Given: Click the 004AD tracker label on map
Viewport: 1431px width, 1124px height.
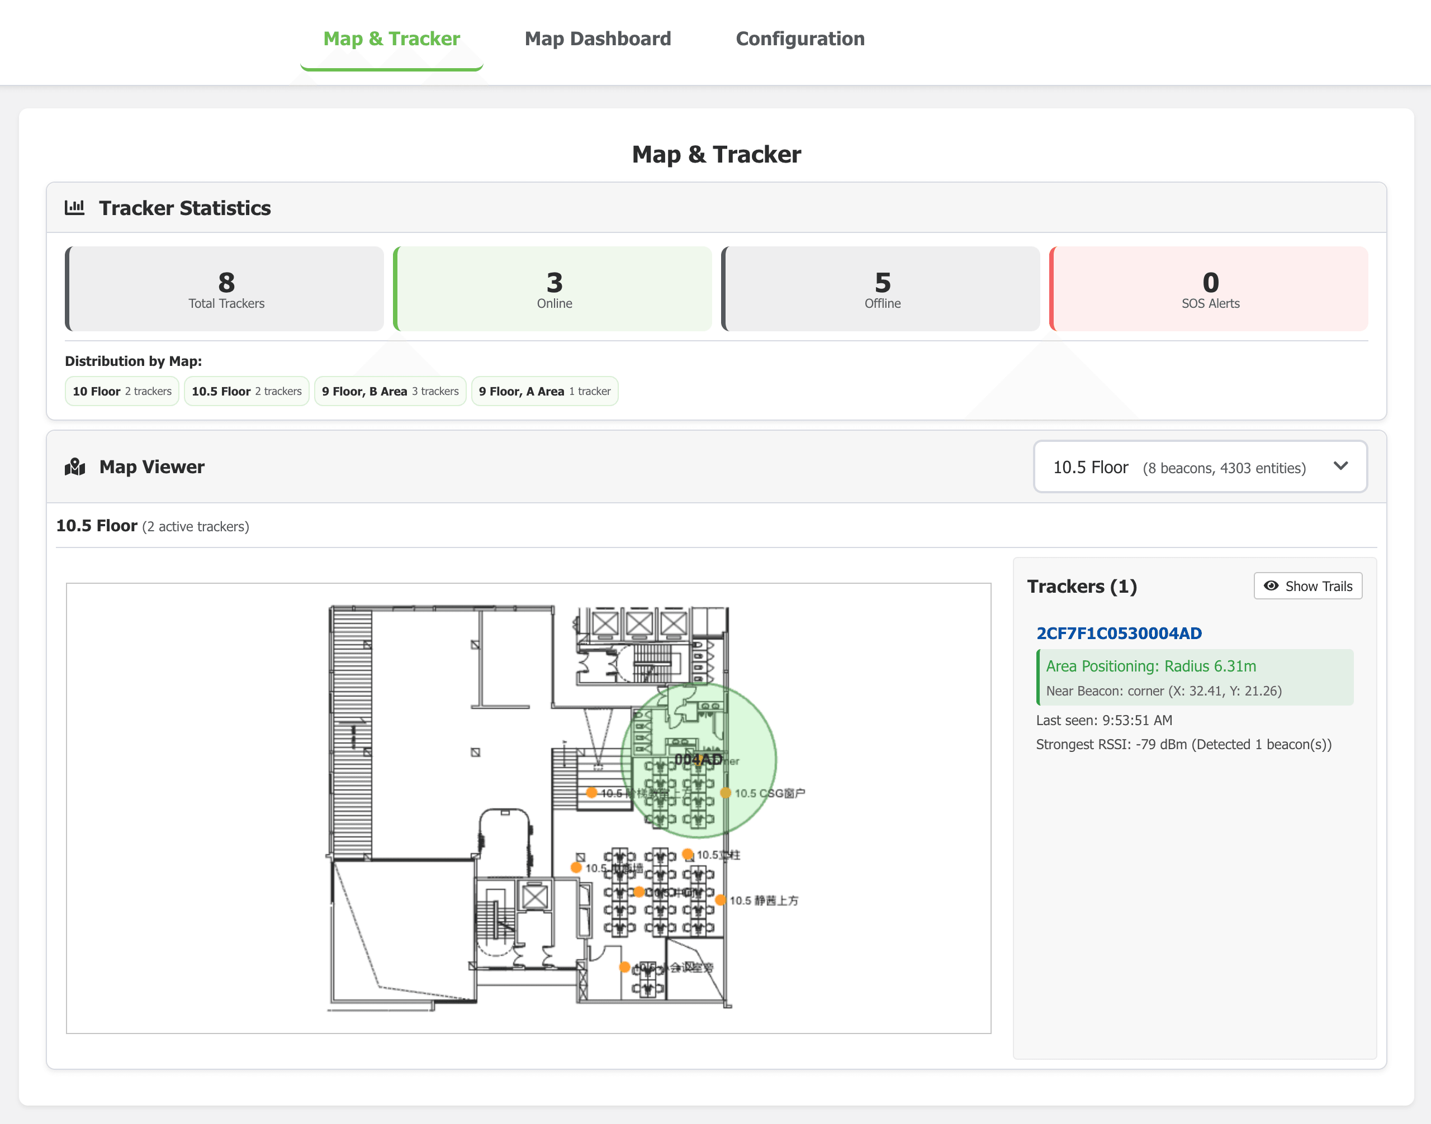Looking at the screenshot, I should click(x=698, y=759).
